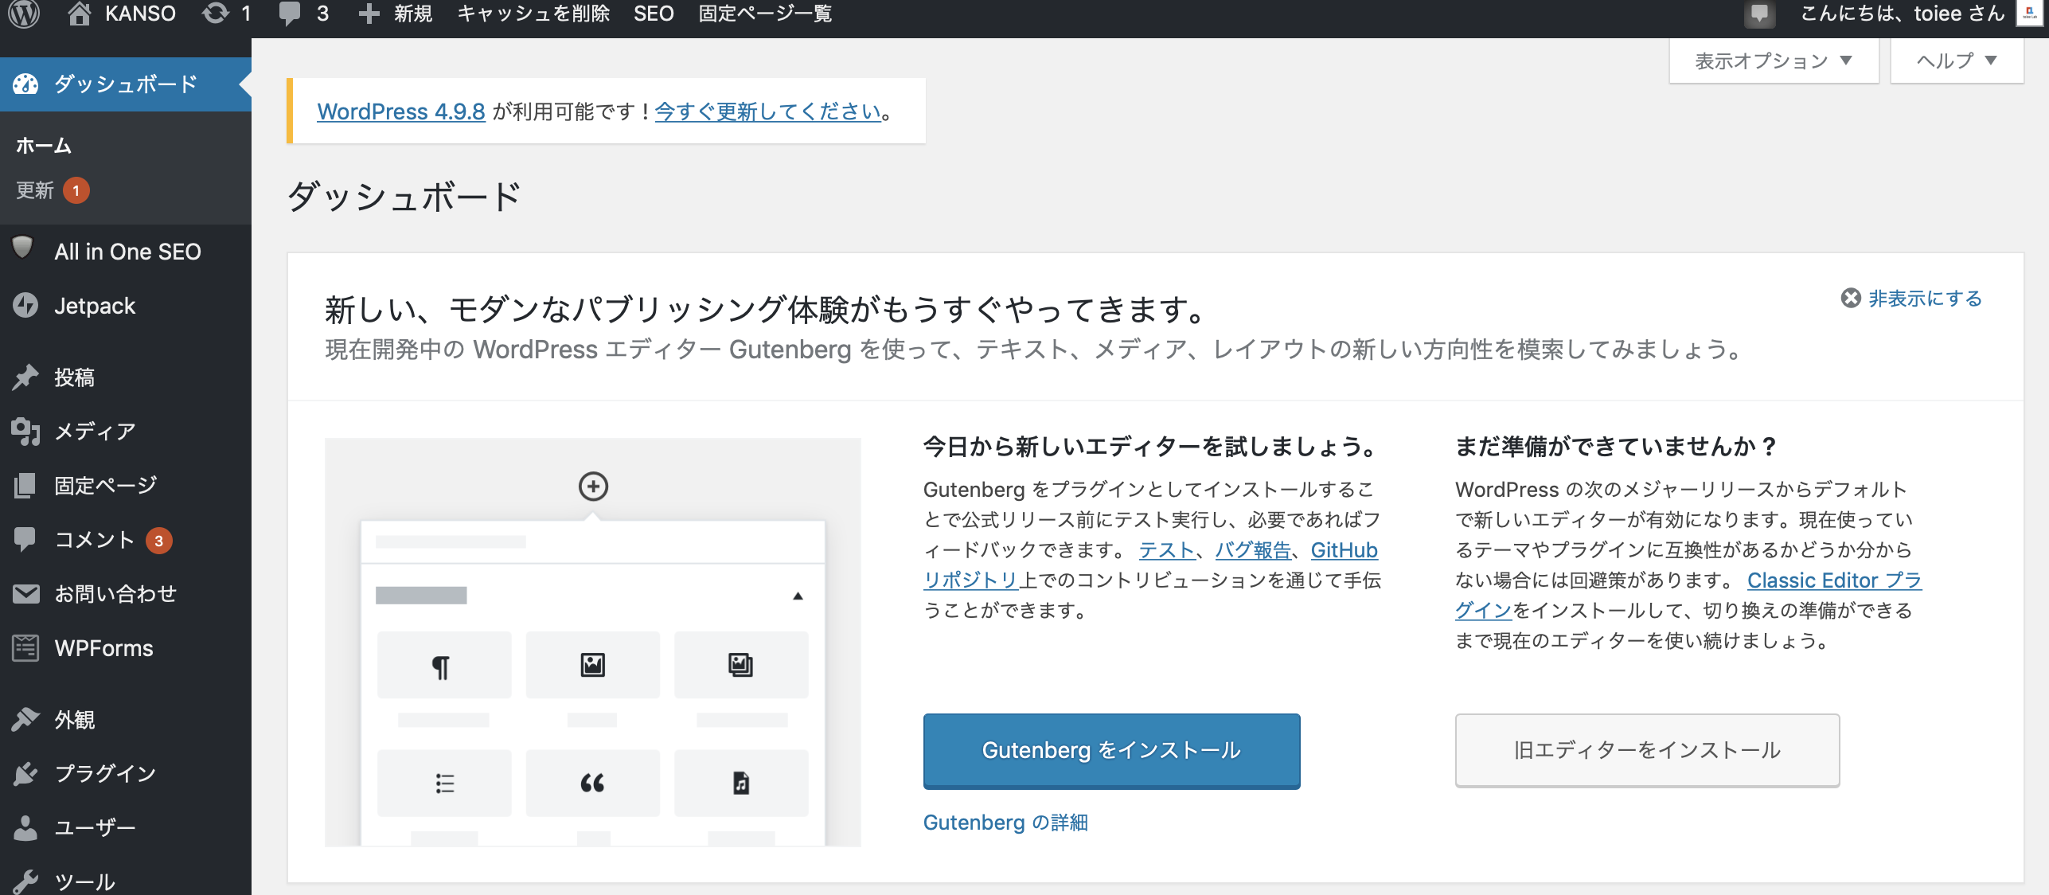Select ホーム in the dashboard submenu
Screen dimensions: 2049x895
44,145
